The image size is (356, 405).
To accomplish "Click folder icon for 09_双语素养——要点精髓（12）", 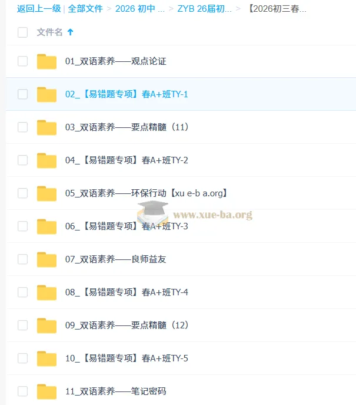I will click(46, 325).
